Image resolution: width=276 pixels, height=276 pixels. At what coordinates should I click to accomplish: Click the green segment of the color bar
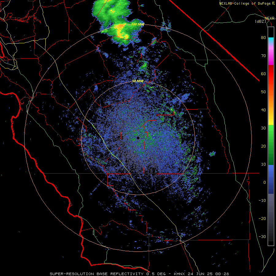[x=271, y=145]
